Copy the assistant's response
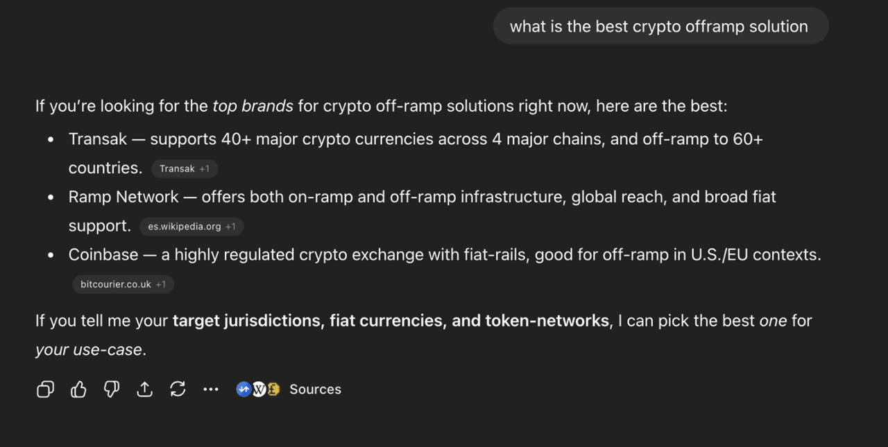The height and width of the screenshot is (447, 888). point(45,389)
